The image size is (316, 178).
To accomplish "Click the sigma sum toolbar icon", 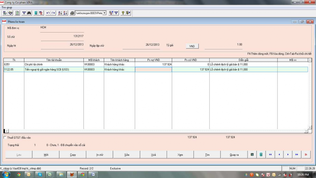I will 41,13.
